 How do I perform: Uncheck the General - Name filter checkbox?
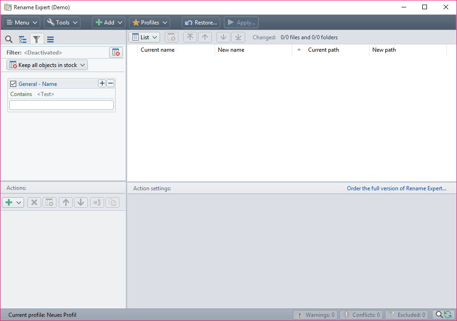pyautogui.click(x=13, y=84)
